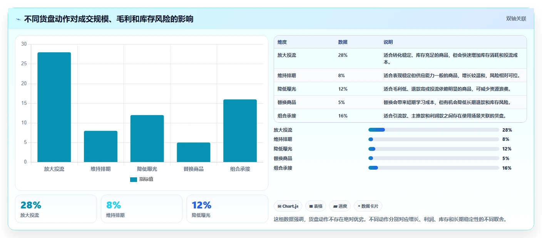Click the 替换商品 5% progress bar
Image resolution: width=542 pixels, height=238 pixels.
pos(434,158)
